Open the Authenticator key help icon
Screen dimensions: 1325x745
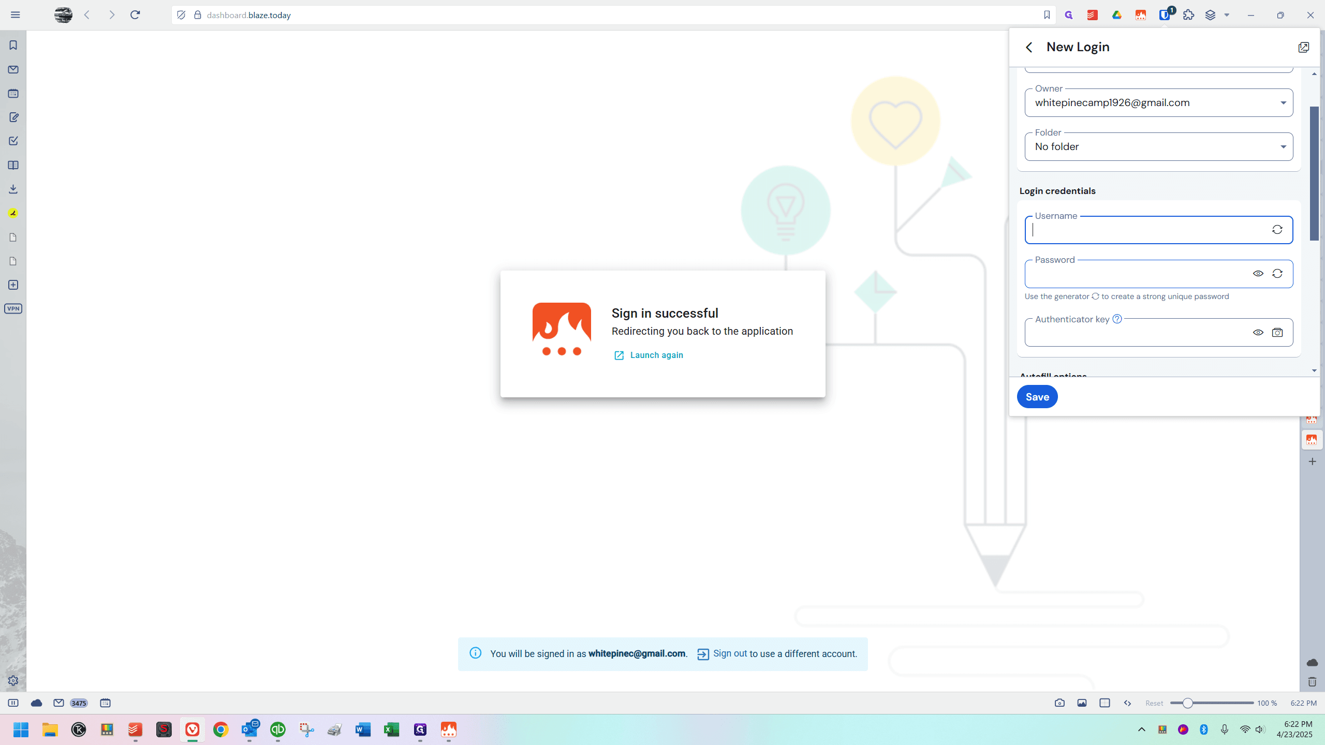pos(1117,319)
